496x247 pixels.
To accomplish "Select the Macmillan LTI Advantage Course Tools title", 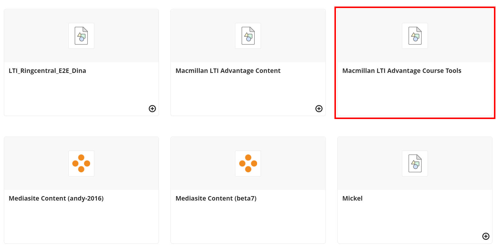I will pyautogui.click(x=402, y=71).
